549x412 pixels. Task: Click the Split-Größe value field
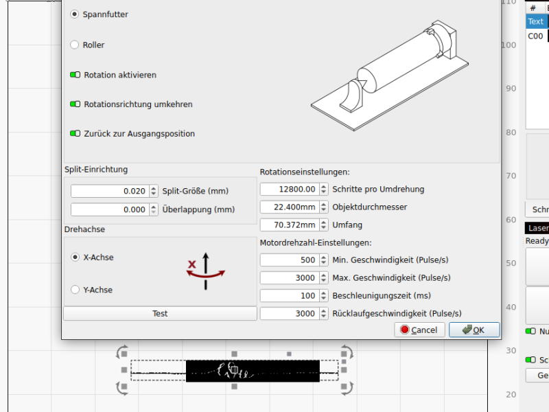(x=110, y=191)
